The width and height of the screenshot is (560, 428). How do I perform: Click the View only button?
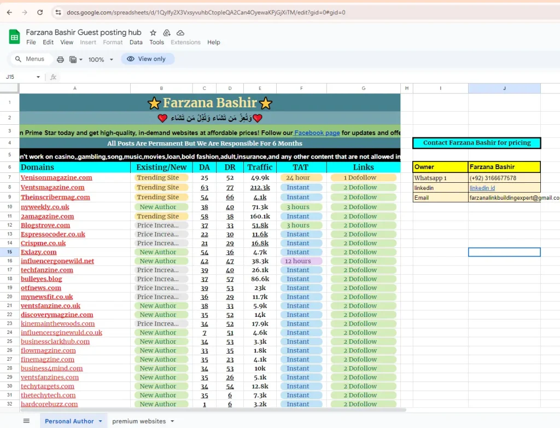148,59
